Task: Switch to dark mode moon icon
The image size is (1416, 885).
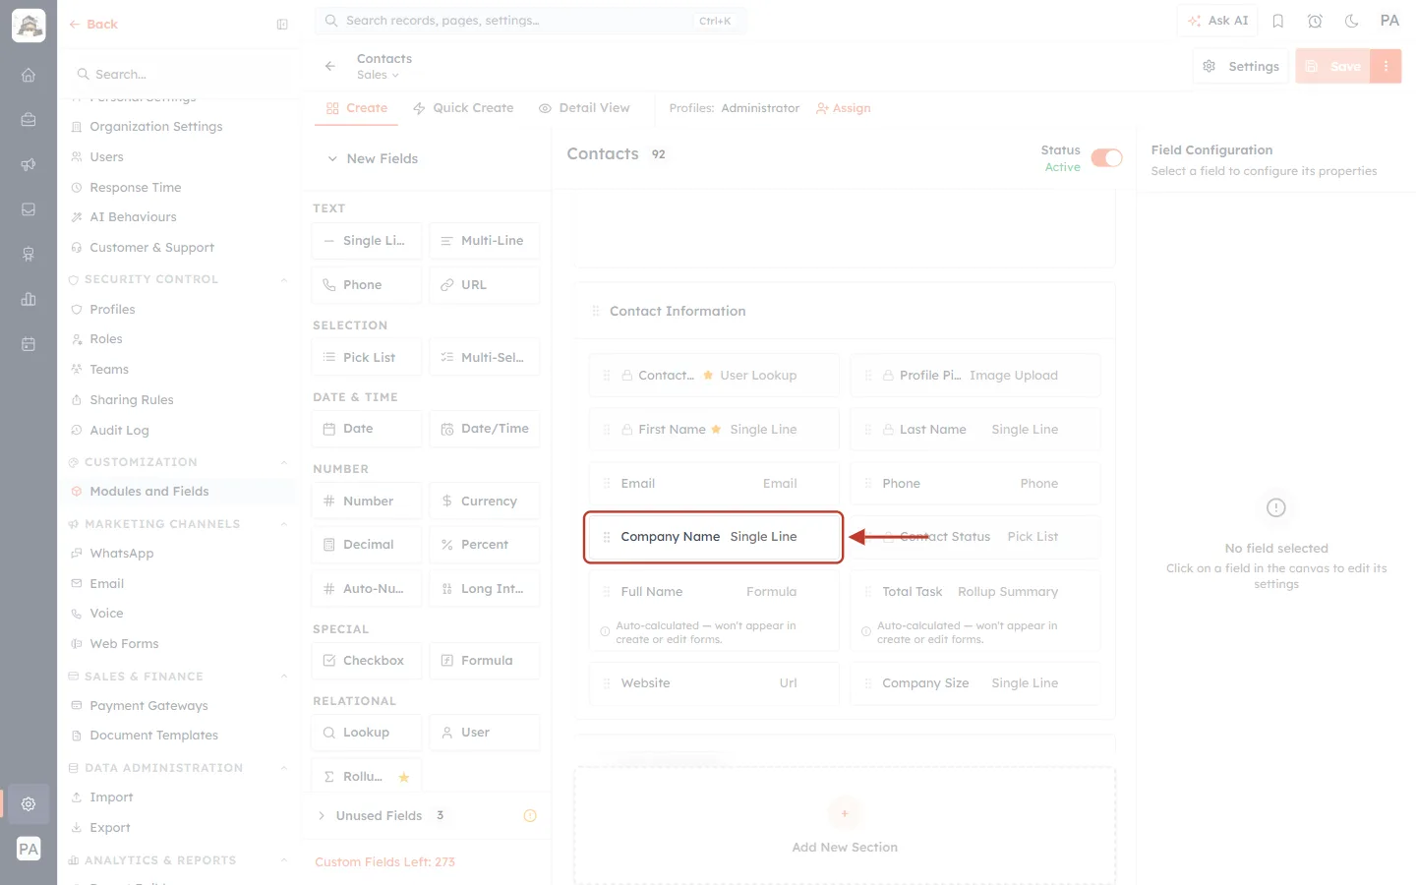Action: [x=1352, y=21]
